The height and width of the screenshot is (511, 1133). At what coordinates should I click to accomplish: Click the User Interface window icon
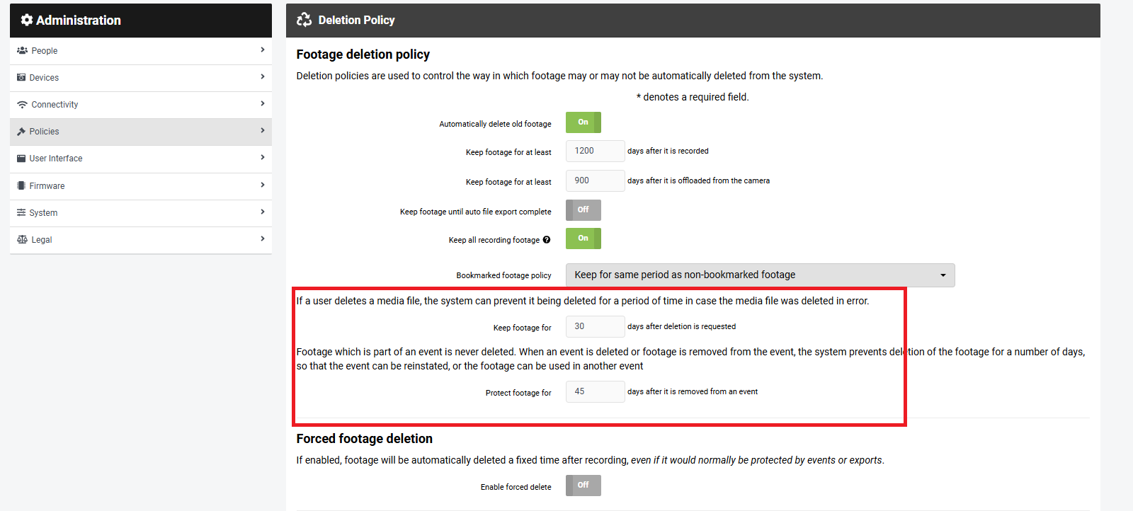coord(21,159)
